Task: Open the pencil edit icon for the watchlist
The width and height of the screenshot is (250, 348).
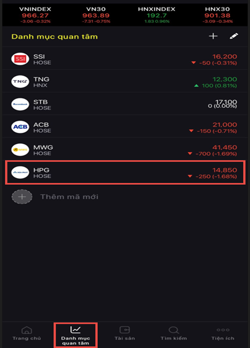Action: pyautogui.click(x=234, y=36)
